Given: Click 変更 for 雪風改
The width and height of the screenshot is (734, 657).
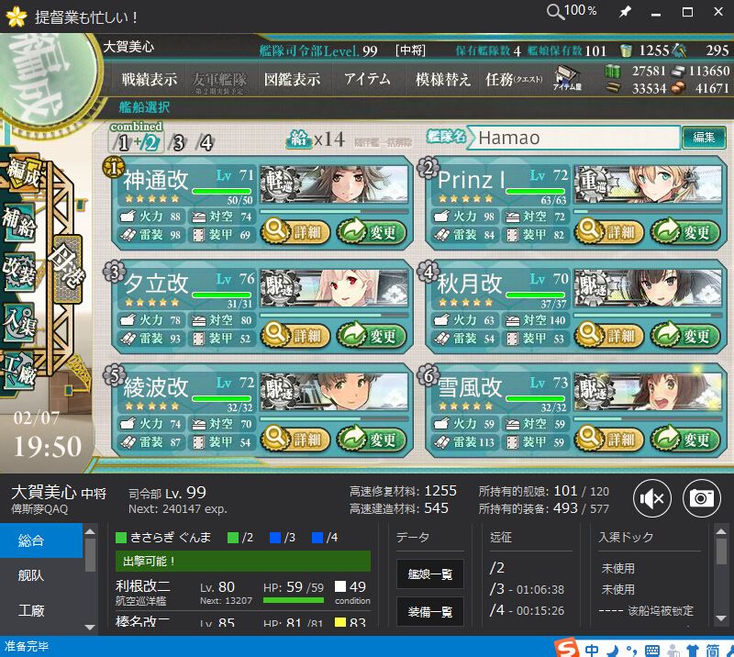Looking at the screenshot, I should [685, 439].
